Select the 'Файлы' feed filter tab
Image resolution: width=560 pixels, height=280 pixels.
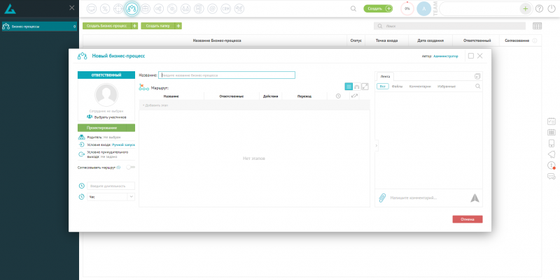(397, 86)
